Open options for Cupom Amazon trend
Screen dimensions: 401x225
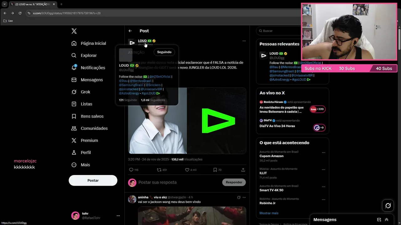324,153
